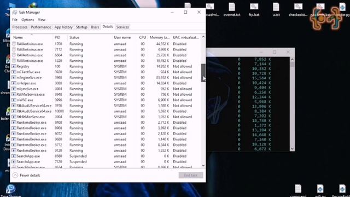350x197 pixels.
Task: Switch to the App history tab
Action: (x=63, y=27)
